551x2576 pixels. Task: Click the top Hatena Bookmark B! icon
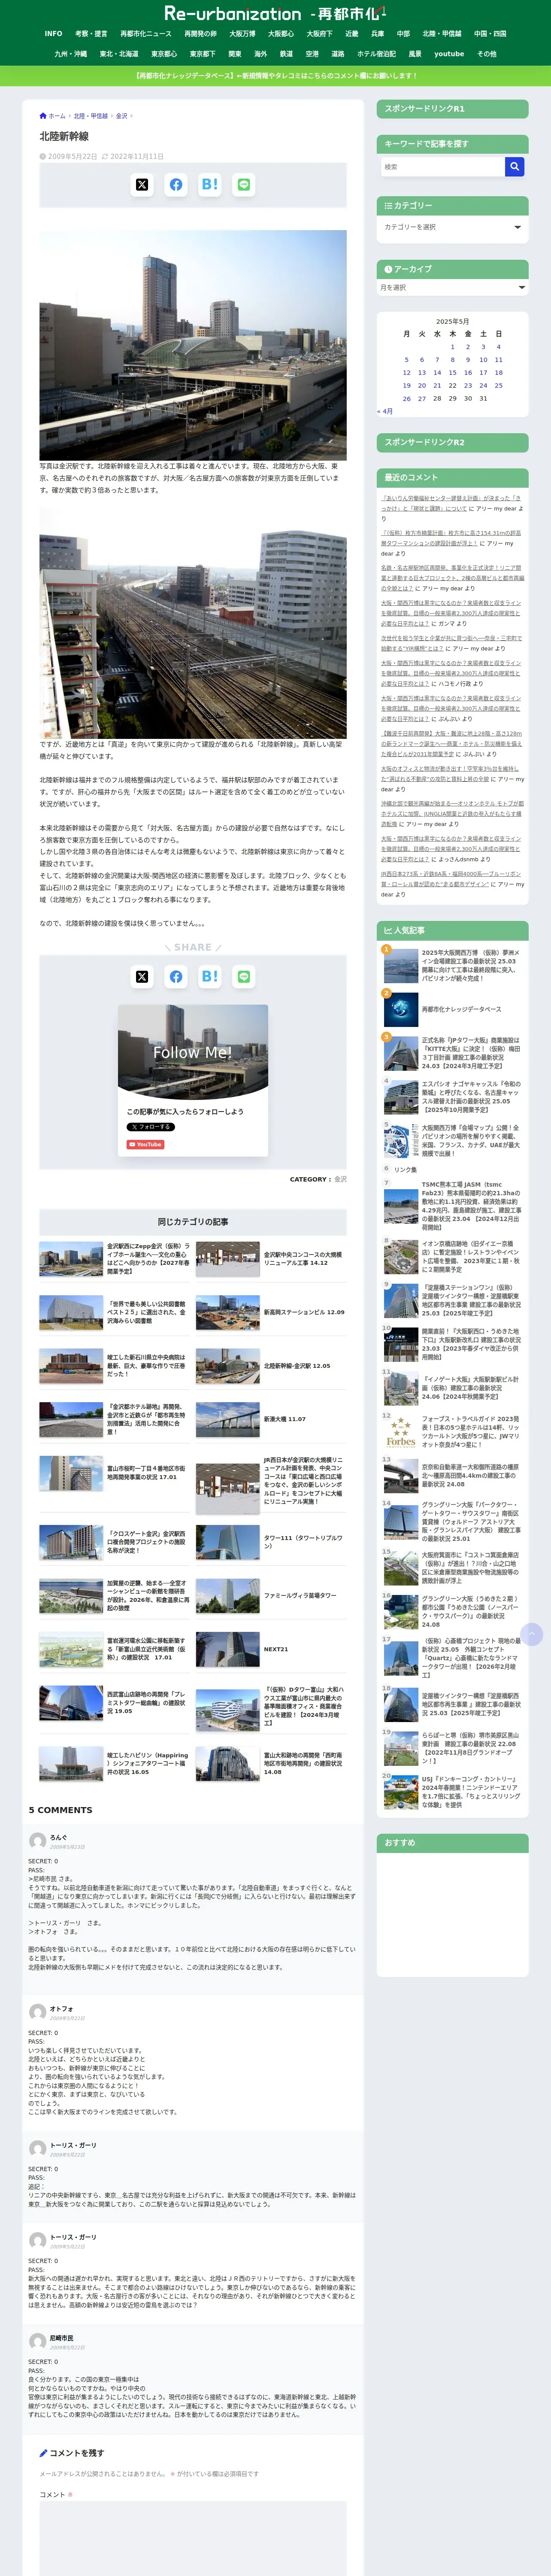pos(210,185)
